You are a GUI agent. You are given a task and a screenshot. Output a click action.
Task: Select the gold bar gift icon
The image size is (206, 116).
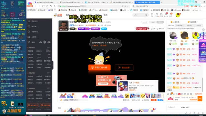tap(143, 96)
